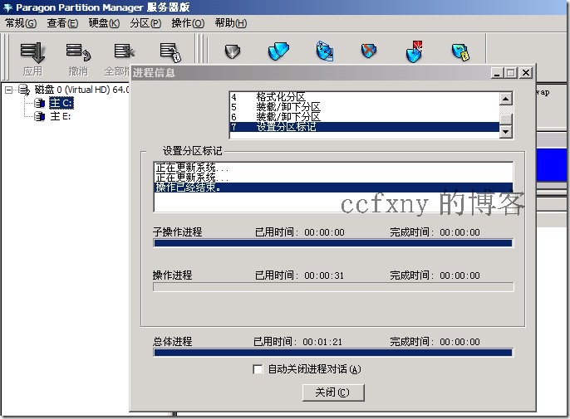Open the 常规(G) menu
Image resolution: width=570 pixels, height=419 pixels.
point(20,23)
